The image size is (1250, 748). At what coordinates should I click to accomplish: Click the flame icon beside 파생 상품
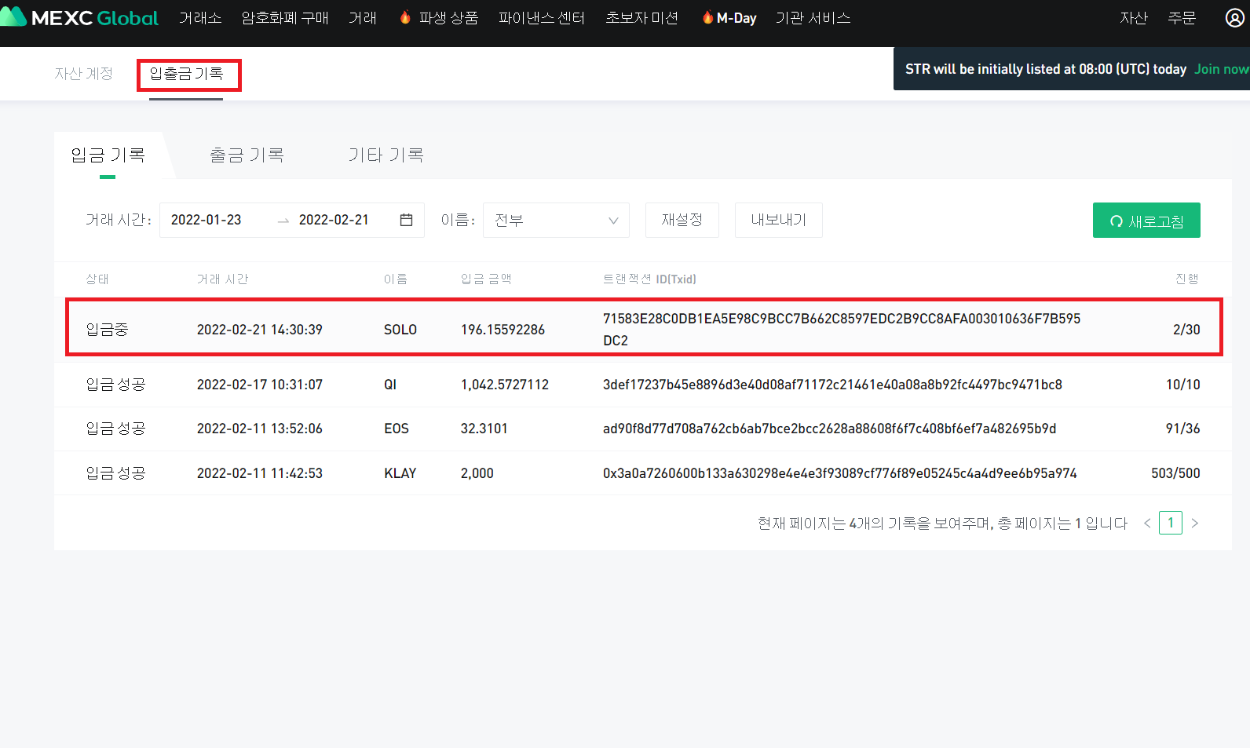tap(405, 17)
